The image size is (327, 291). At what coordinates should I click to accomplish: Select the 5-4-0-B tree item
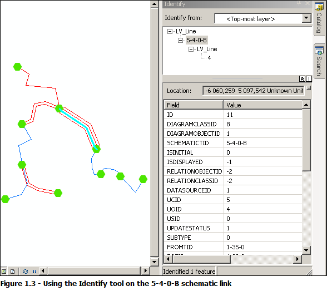pyautogui.click(x=196, y=40)
